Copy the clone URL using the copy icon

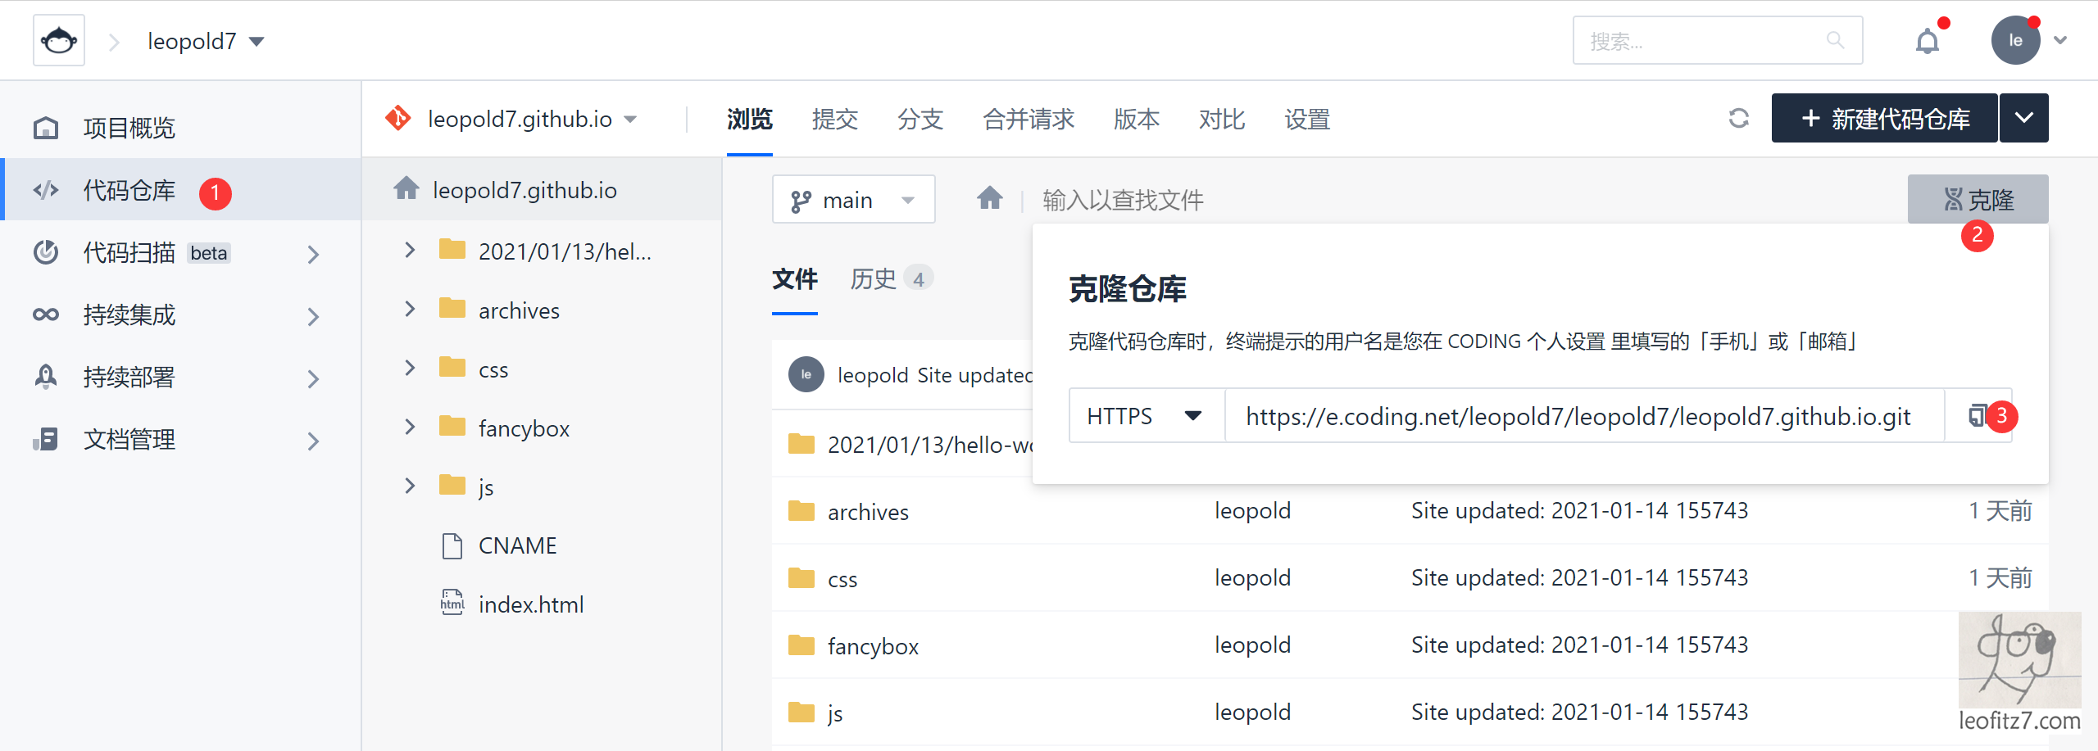pos(1978,415)
